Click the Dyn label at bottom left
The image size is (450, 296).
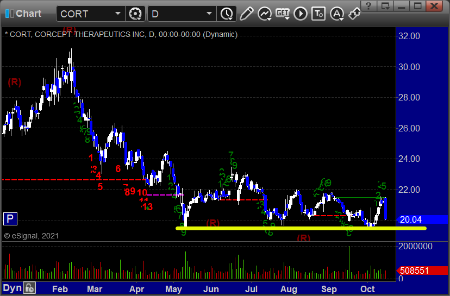click(12, 288)
